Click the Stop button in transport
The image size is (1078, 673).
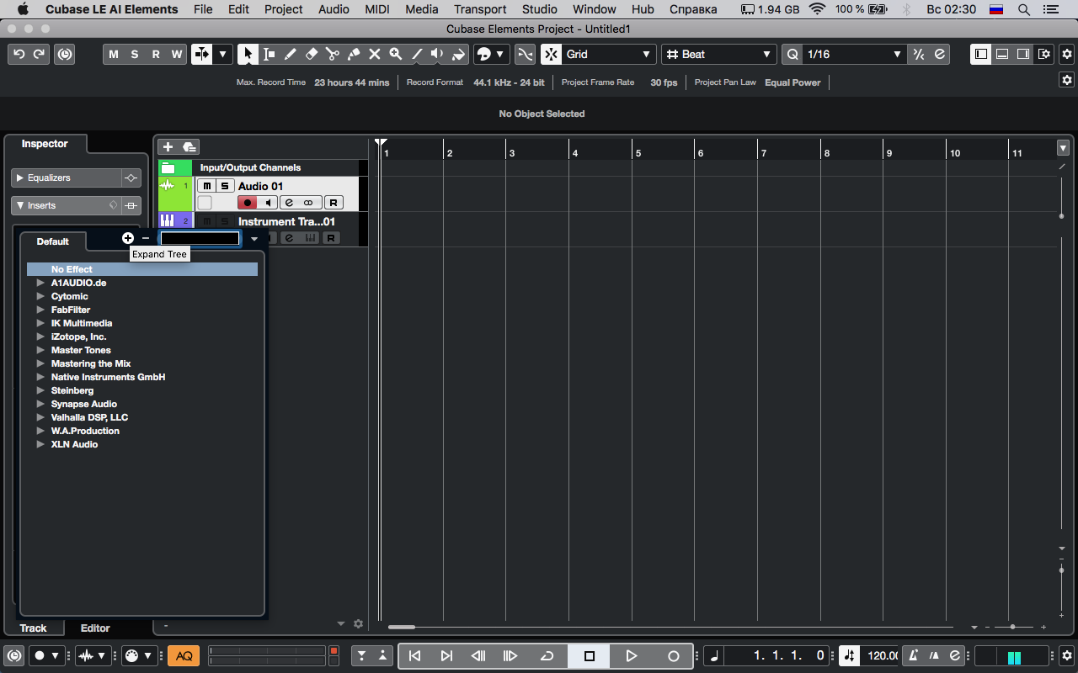(x=590, y=656)
